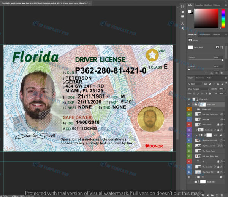228x197 pixels.
Task: Expand effects arrow on the FL layer
Action: pos(224,162)
